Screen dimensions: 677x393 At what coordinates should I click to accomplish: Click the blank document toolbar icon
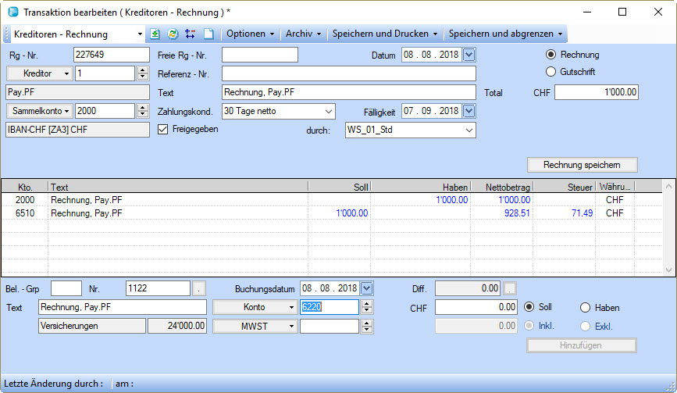click(208, 34)
